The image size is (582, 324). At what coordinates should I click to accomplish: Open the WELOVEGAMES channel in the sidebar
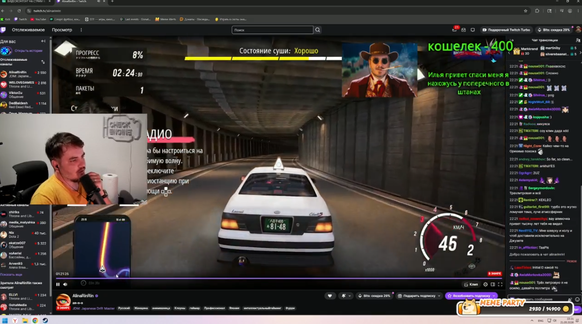click(x=24, y=84)
